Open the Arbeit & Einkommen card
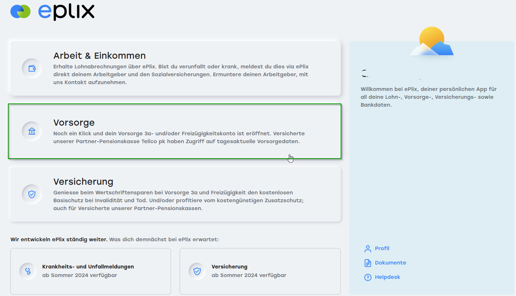Screen dimensions: 516x296 (x=175, y=67)
